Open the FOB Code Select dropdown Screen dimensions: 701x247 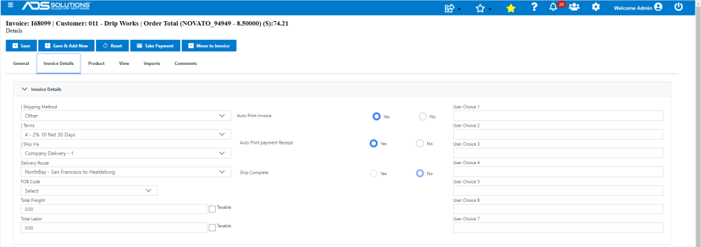coord(90,191)
